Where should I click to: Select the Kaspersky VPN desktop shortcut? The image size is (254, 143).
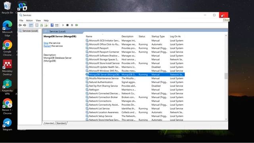[7, 87]
